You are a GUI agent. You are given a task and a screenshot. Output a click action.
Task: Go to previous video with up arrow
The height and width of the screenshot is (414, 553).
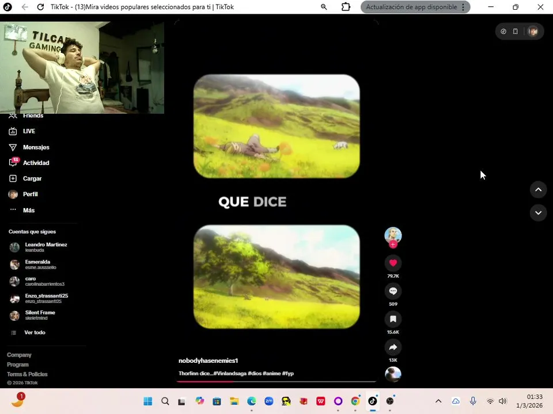(x=538, y=190)
